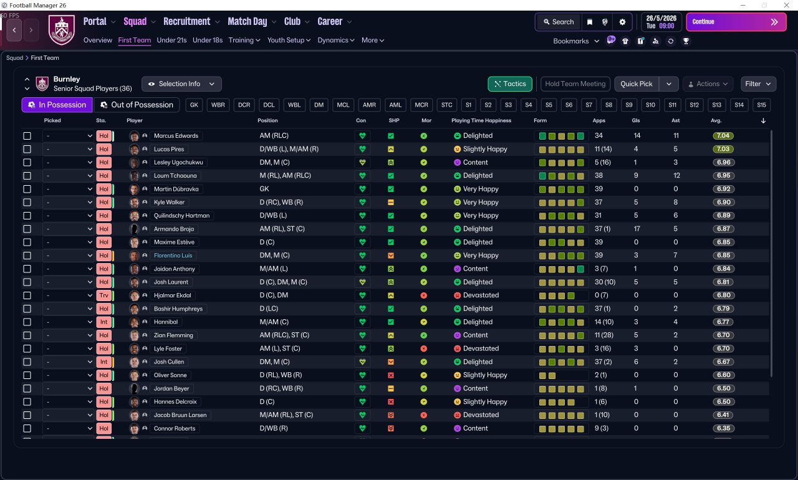798x480 pixels.
Task: Open the Picked dropdown for Maxime Estève
Action: pos(68,242)
